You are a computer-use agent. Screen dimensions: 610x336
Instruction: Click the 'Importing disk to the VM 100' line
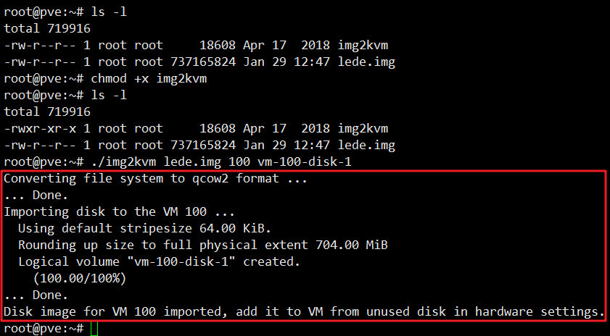point(120,211)
